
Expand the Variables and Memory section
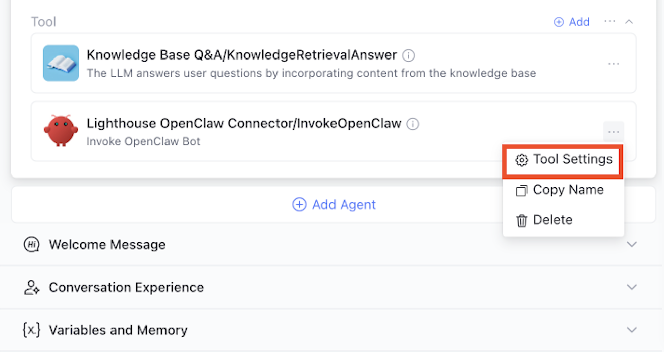(631, 330)
